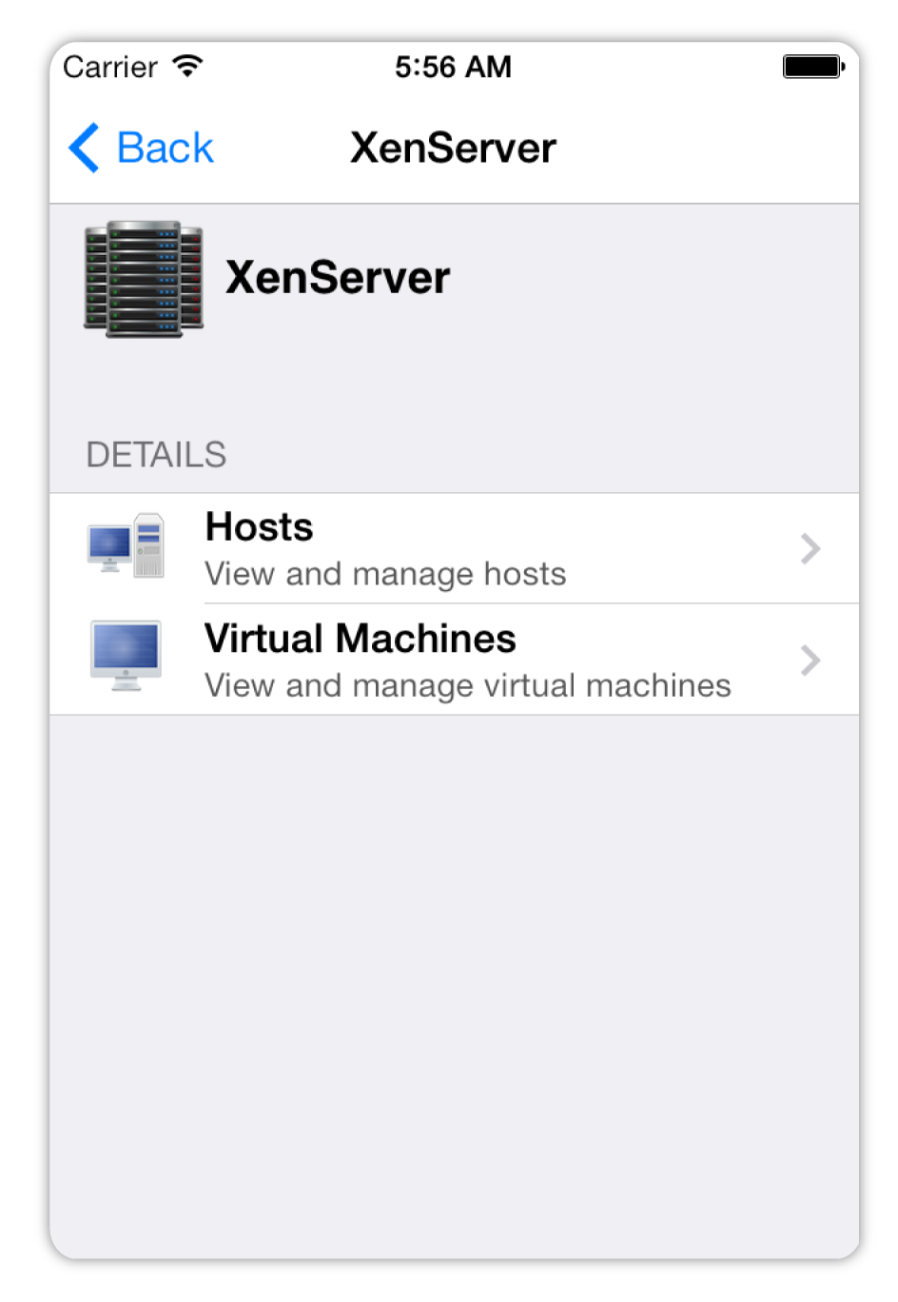
Task: Tap the DETAILS section header
Action: pos(156,455)
